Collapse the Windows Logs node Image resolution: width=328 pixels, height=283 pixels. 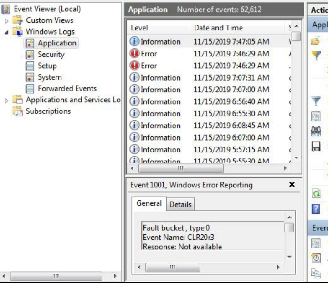[x=6, y=32]
